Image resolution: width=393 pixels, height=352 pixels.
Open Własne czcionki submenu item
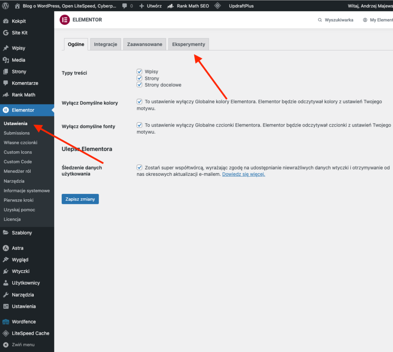click(x=21, y=142)
